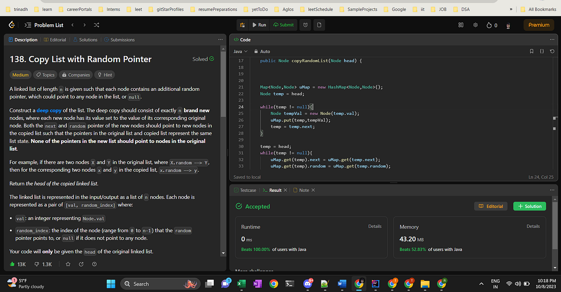
Task: Reset code to default with the revert icon
Action: 552,51
